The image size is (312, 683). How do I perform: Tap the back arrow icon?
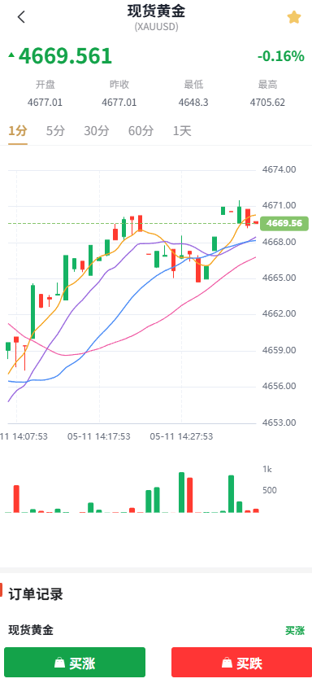point(21,17)
